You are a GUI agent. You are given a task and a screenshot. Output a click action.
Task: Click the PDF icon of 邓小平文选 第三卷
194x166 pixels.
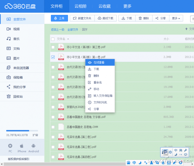click(x=61, y=47)
